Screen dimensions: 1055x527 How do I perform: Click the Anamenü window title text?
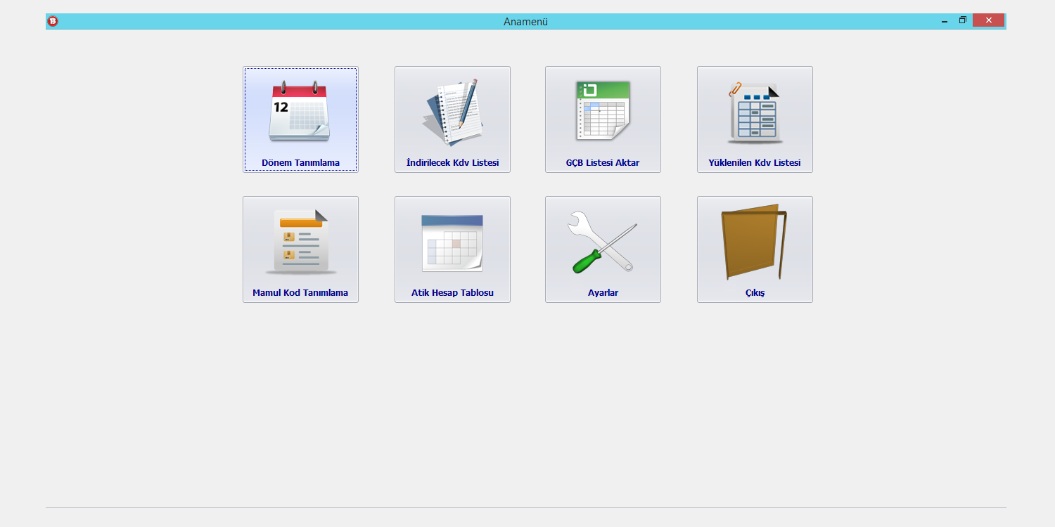click(525, 22)
